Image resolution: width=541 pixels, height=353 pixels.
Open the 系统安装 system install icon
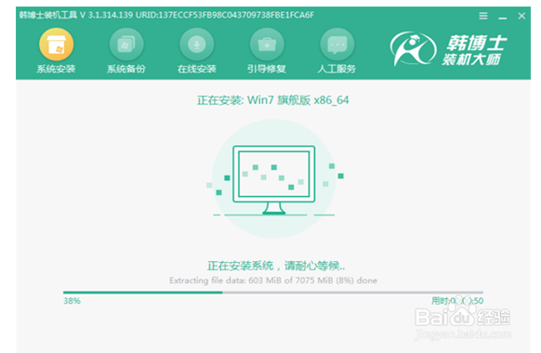click(57, 45)
